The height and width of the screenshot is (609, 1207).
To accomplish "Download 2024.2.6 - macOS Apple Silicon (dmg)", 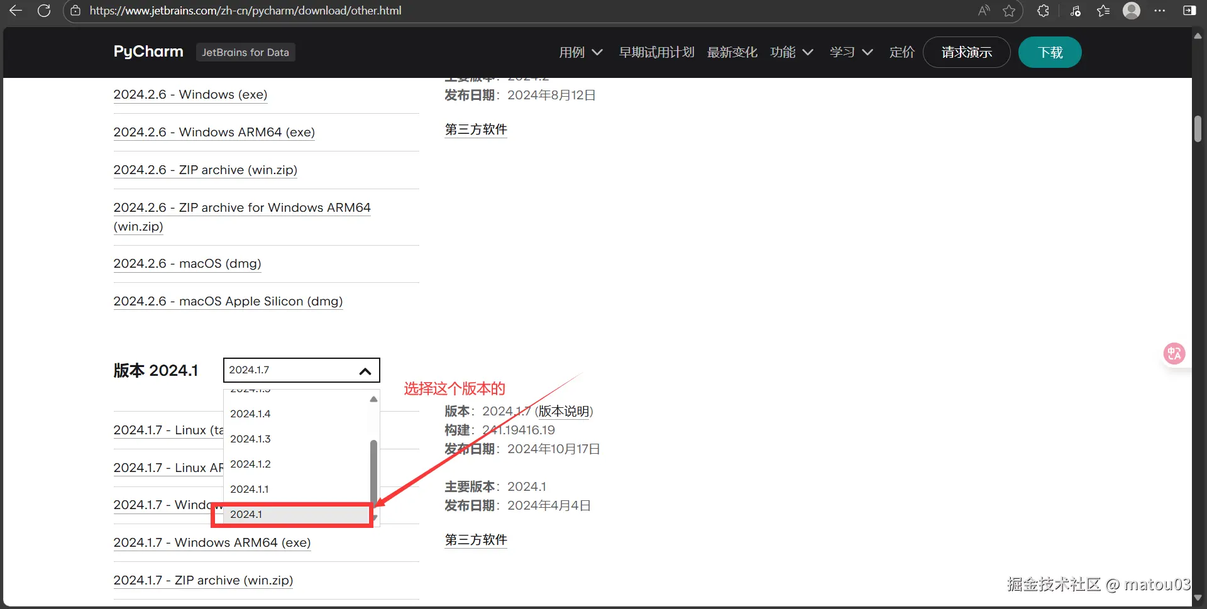I will tap(228, 301).
